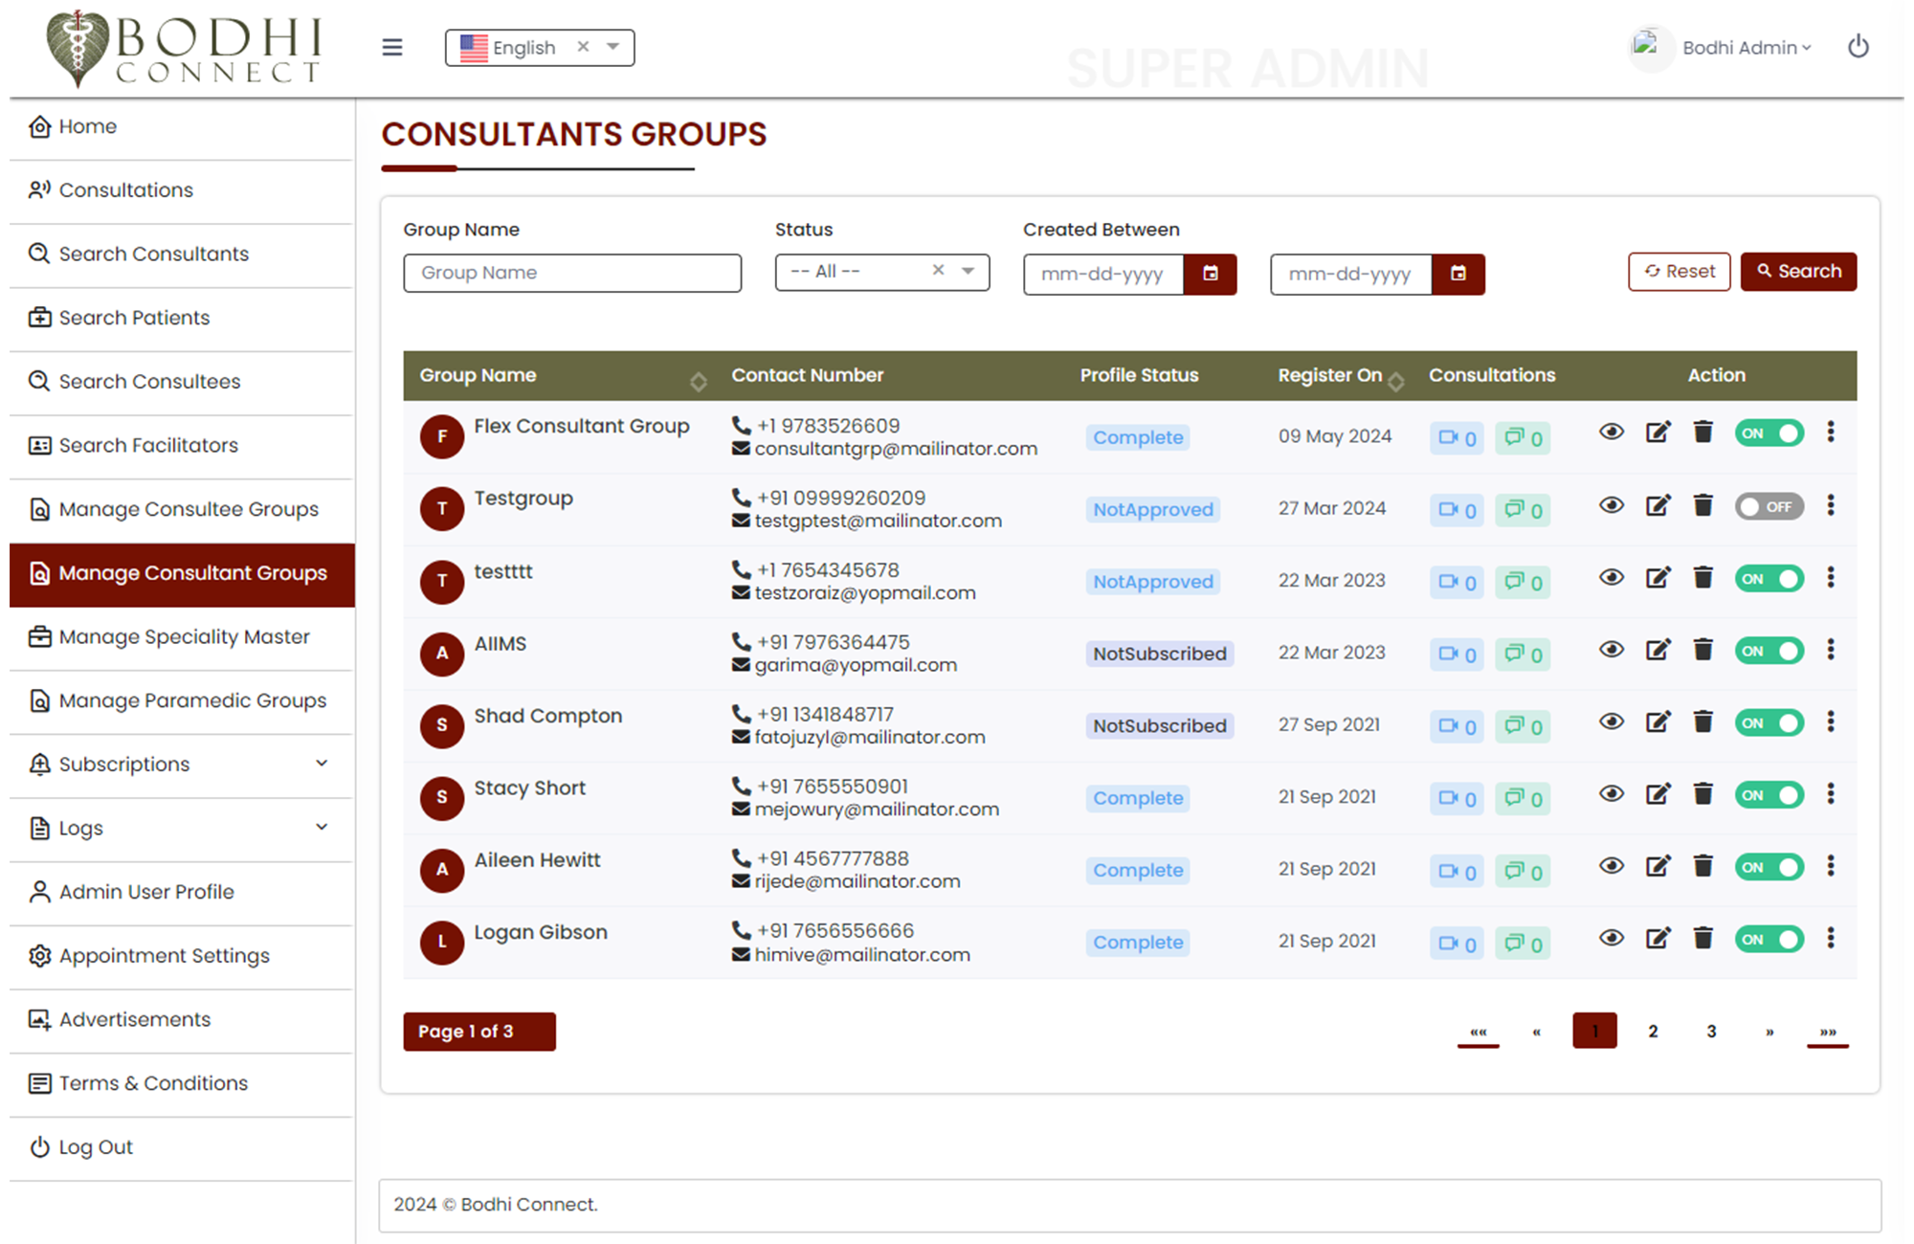This screenshot has width=1914, height=1244.
Task: Sort table by Register On column
Action: coord(1396,381)
